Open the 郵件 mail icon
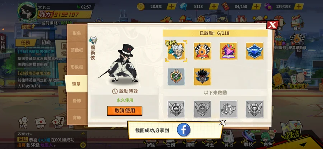This screenshot has width=323, height=149. coord(41,123)
